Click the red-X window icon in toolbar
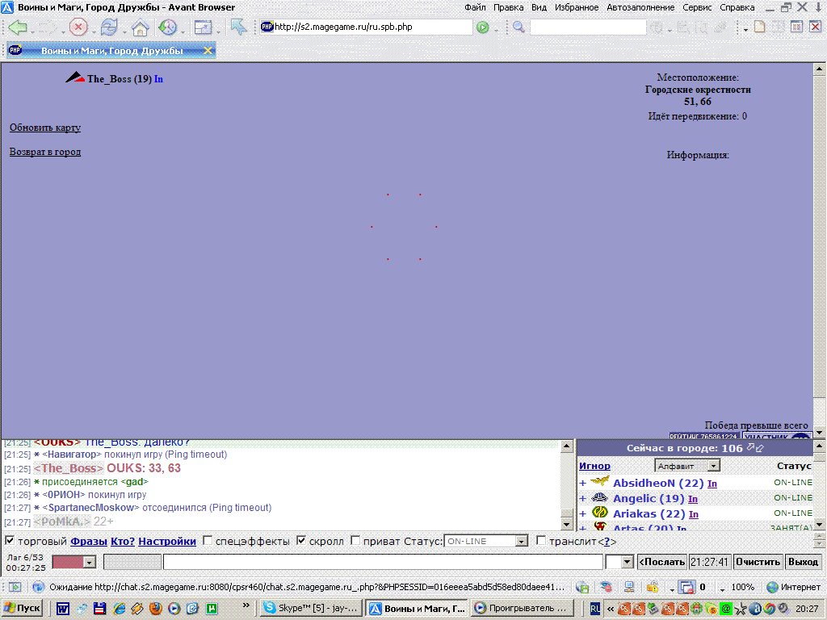The width and height of the screenshot is (827, 620). tap(816, 27)
